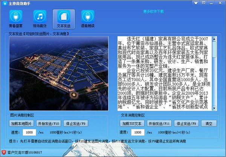This screenshot has width=226, height=157.
Task: Click the 客户交流 YY群 icon at bottom-left
Action: tap(4, 152)
